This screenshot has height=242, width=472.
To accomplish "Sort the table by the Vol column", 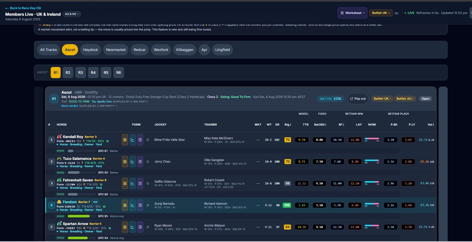I will coord(431,125).
